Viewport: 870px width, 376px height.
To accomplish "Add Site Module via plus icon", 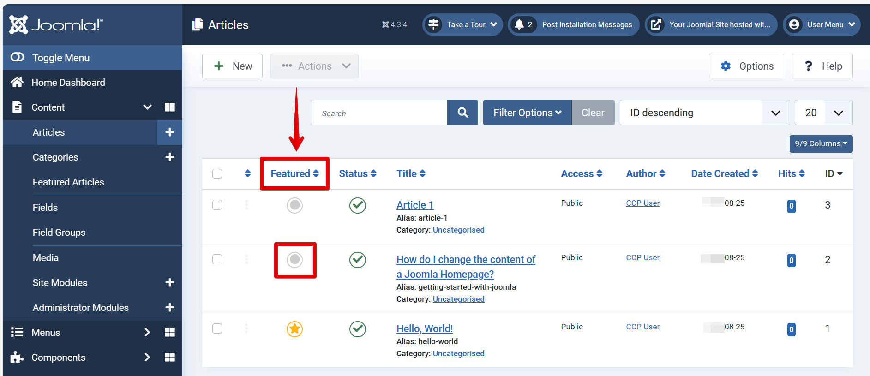I will coord(170,283).
